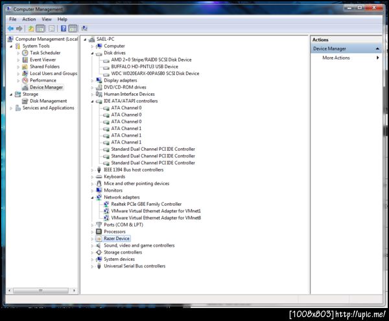Click the Local Users and Groups icon
The width and height of the screenshot is (389, 321).
tap(25, 74)
